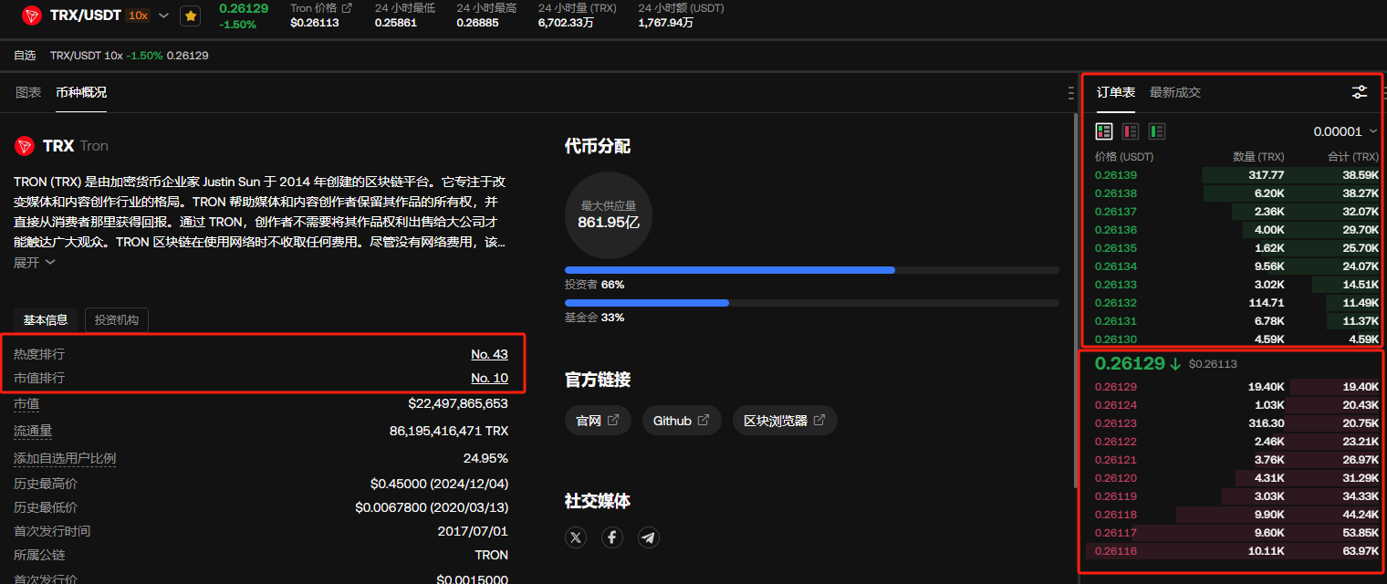Image resolution: width=1387 pixels, height=584 pixels.
Task: Click the external link icon on 官网 button
Action: [613, 421]
